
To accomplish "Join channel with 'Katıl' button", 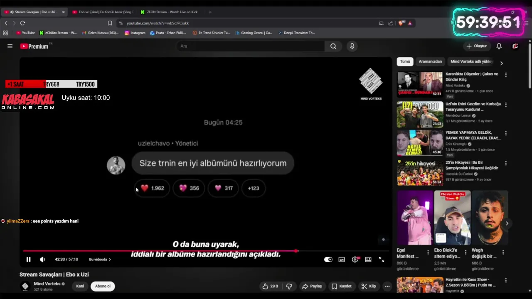I will (80, 286).
